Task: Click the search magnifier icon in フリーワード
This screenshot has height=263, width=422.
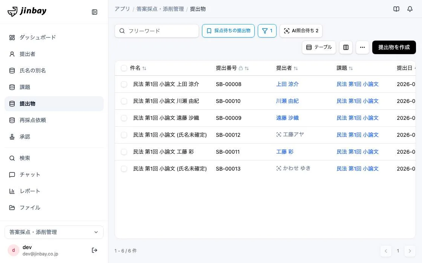Action: pyautogui.click(x=122, y=31)
